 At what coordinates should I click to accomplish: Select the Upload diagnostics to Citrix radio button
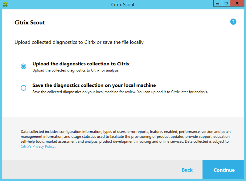(23, 66)
